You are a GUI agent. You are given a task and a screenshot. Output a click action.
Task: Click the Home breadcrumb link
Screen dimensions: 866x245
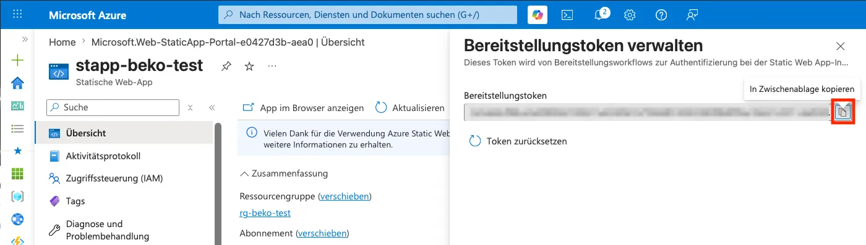[x=62, y=42]
